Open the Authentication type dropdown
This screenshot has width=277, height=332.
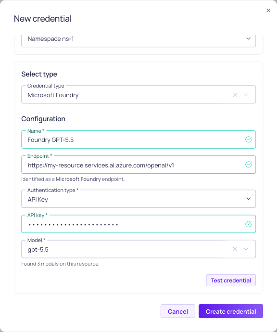(138, 199)
